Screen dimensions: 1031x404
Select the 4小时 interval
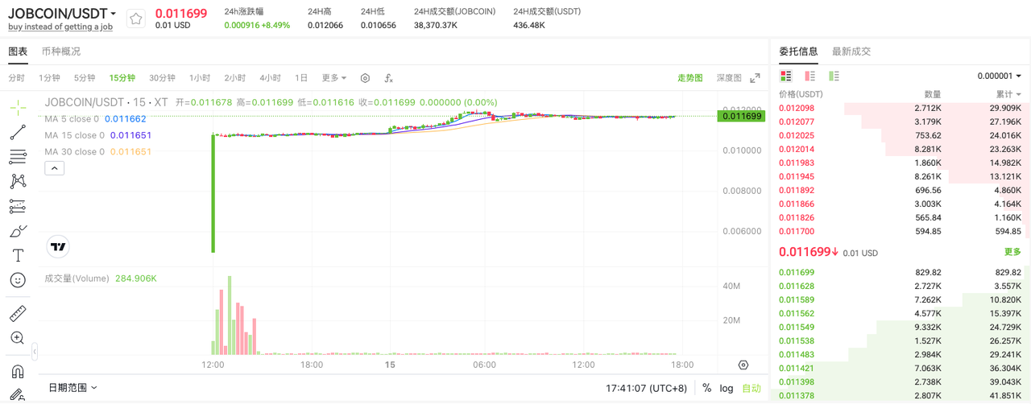click(x=270, y=78)
